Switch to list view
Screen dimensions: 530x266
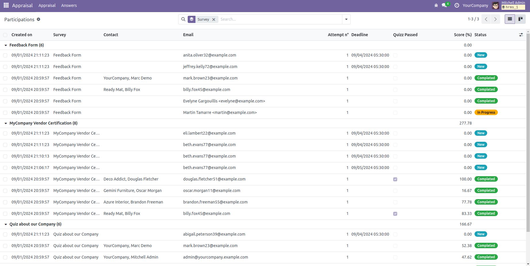tap(510, 19)
